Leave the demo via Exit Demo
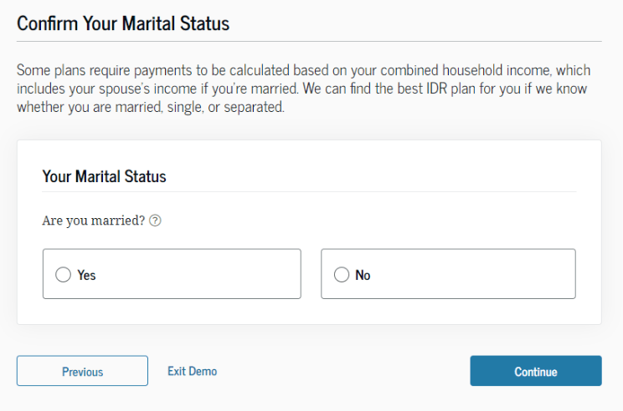This screenshot has width=623, height=411. [x=192, y=371]
